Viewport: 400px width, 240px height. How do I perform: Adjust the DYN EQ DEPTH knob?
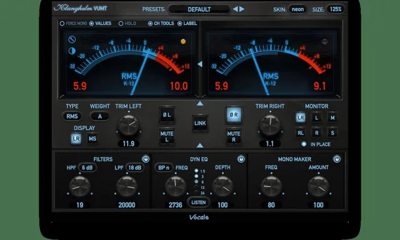click(222, 186)
